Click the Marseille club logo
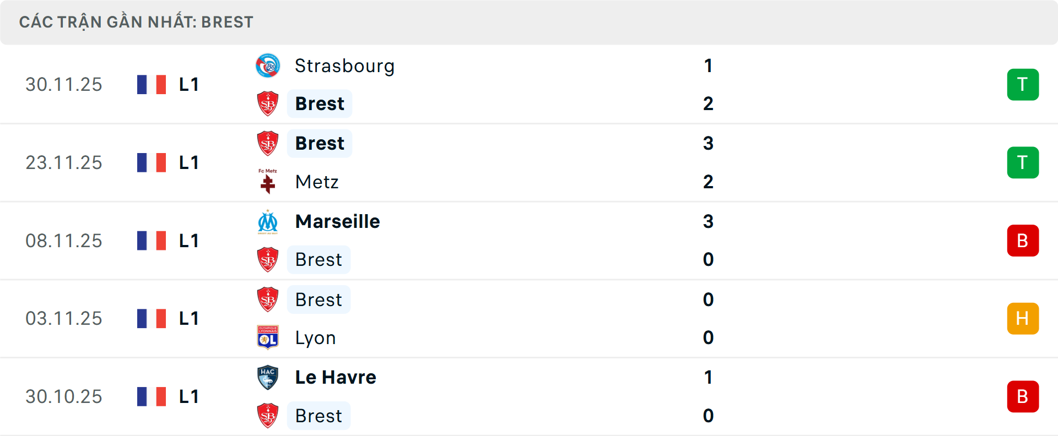This screenshot has width=1058, height=436. click(268, 222)
